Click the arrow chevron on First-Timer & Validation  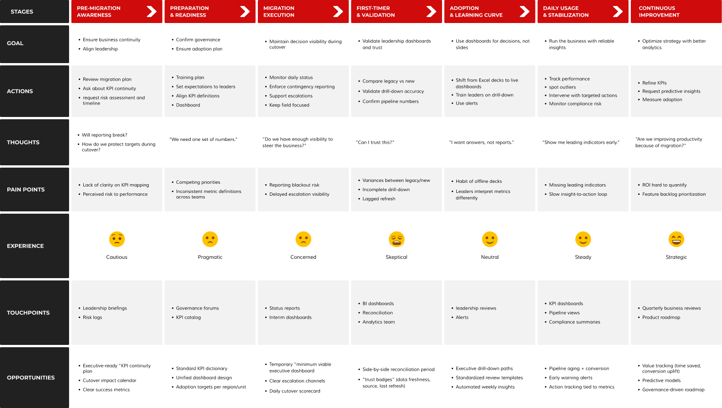tap(431, 12)
